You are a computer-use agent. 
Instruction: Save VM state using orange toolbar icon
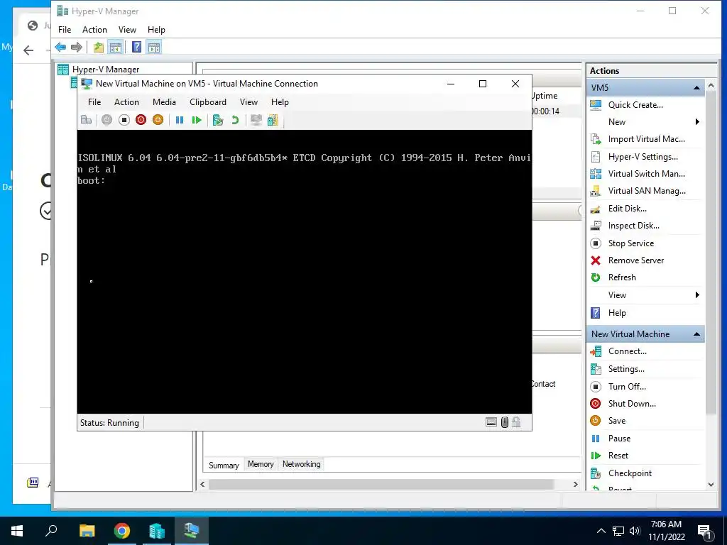(x=158, y=120)
